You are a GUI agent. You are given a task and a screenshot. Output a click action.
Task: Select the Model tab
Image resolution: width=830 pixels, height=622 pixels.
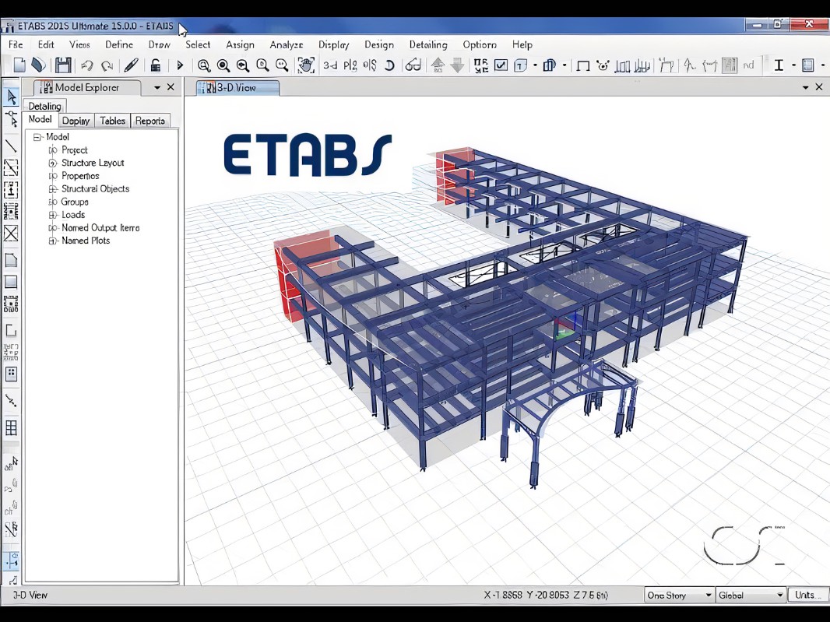[x=40, y=120]
